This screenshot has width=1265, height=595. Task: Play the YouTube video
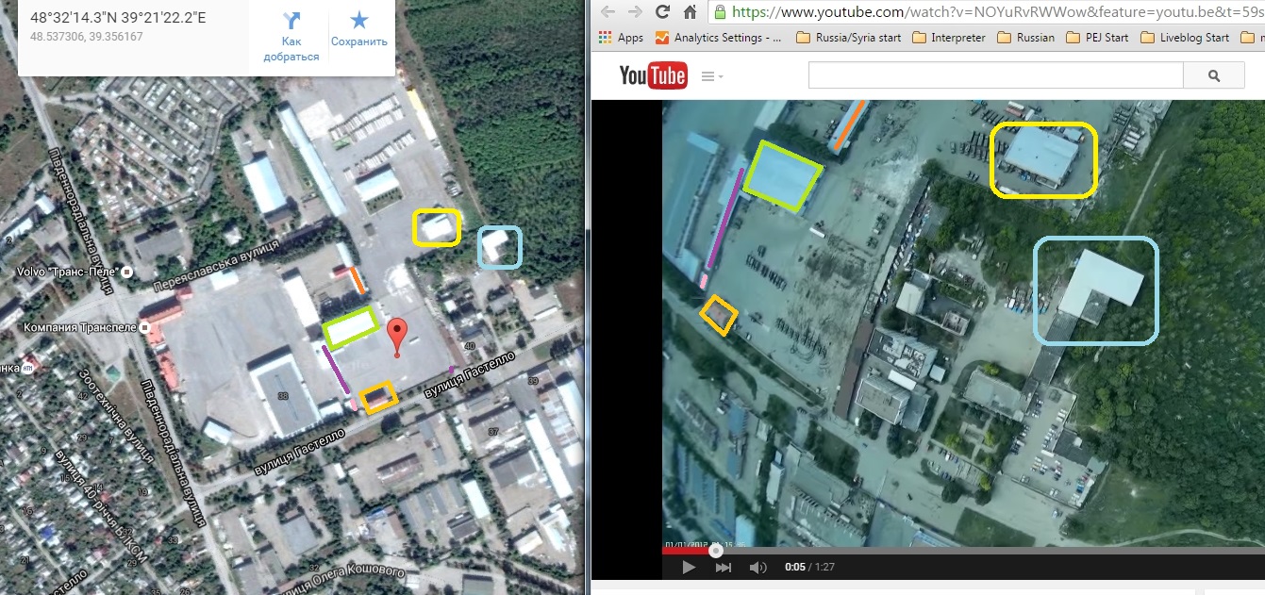(x=689, y=567)
